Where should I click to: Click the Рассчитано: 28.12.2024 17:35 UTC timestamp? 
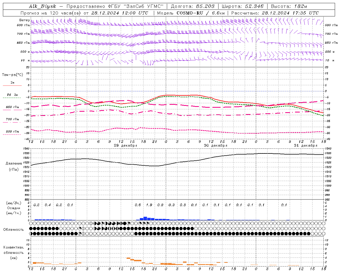click(275, 13)
